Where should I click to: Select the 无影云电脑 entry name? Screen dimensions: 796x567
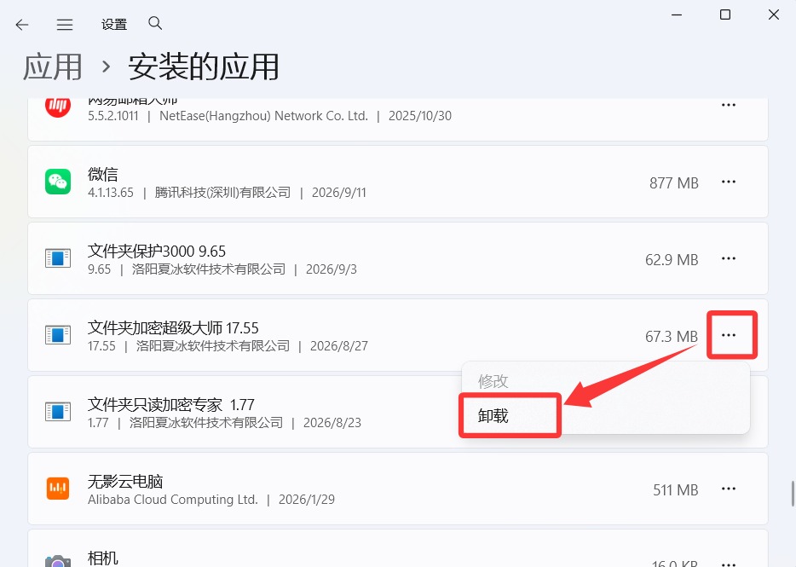point(125,481)
